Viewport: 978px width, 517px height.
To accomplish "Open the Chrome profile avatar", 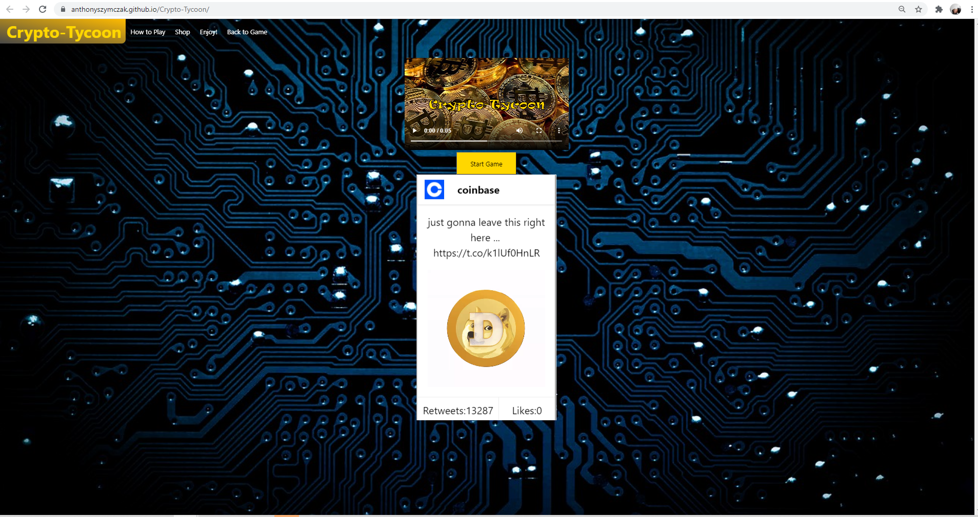I will (x=955, y=9).
